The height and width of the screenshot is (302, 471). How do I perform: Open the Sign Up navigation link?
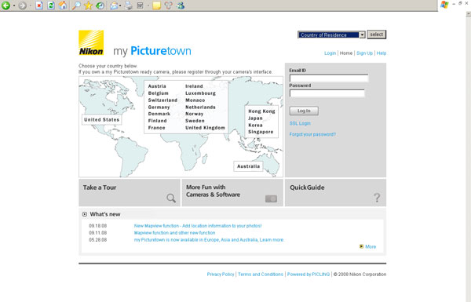tap(364, 53)
